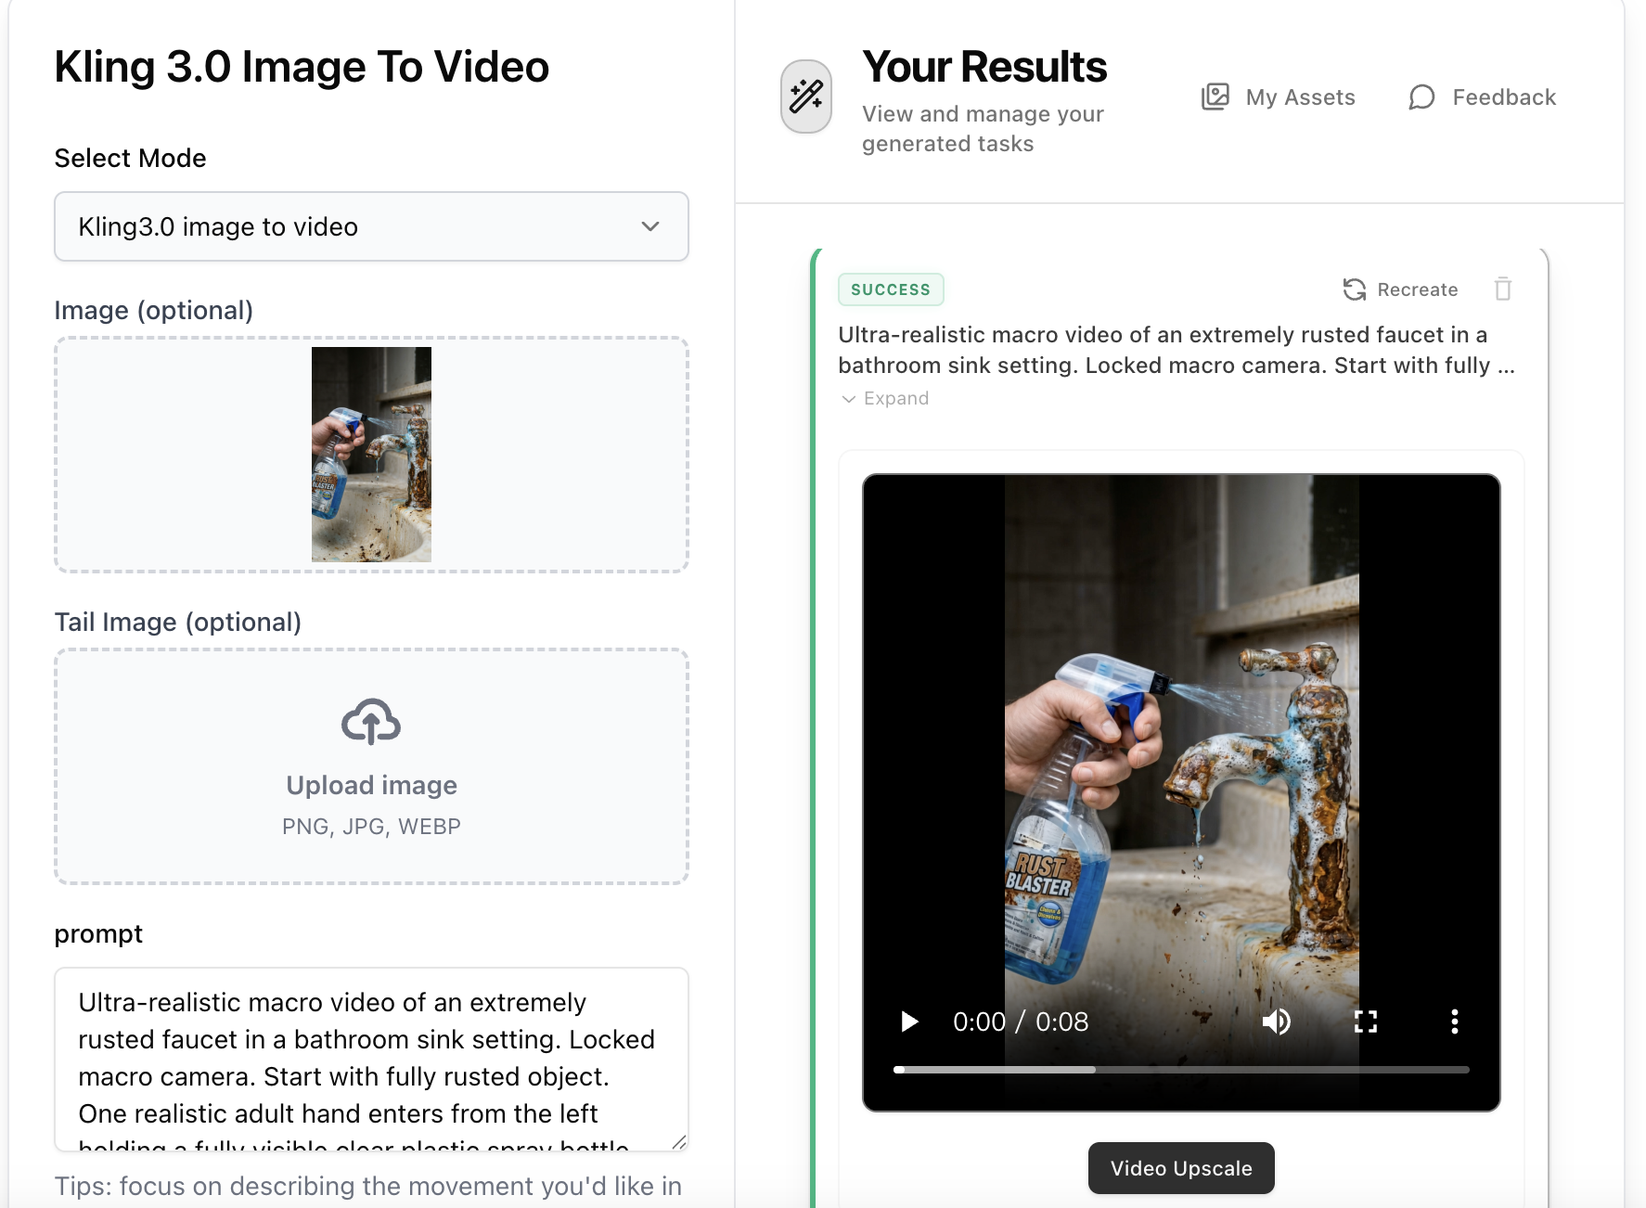Click the 'Tail Image (optional)' label

point(178,622)
